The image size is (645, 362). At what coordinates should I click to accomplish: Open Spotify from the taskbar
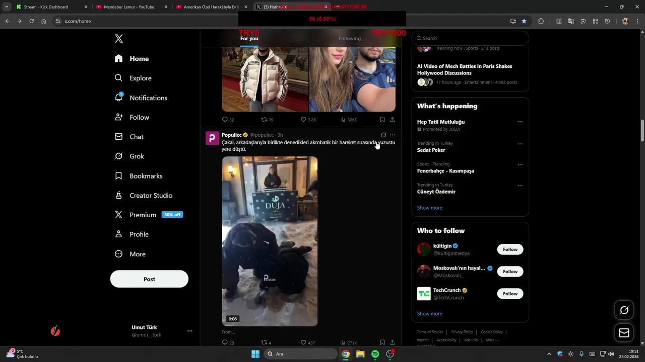pyautogui.click(x=375, y=354)
